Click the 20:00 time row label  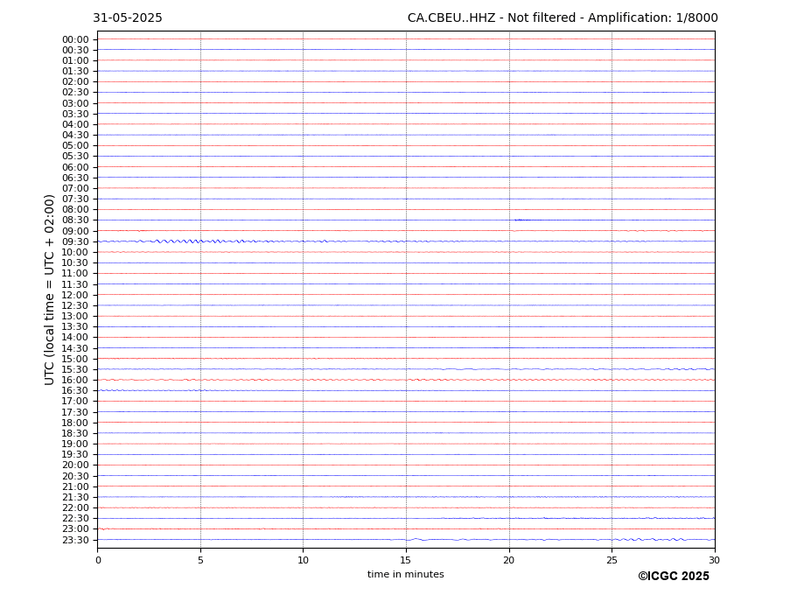pyautogui.click(x=75, y=465)
